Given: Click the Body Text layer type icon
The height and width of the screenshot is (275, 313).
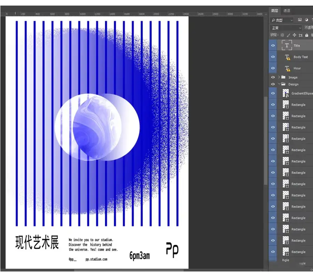Looking at the screenshot, I should coord(287,57).
